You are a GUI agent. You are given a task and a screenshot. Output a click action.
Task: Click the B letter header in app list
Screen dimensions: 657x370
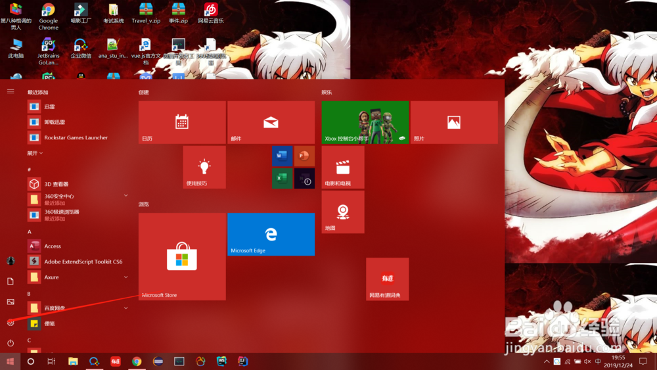(29, 294)
